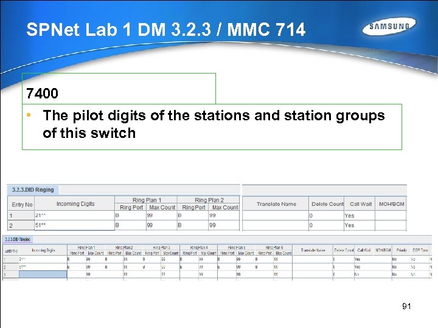
Task: Click Ring Plan 4 header in lower table
Action: [x=199, y=247]
